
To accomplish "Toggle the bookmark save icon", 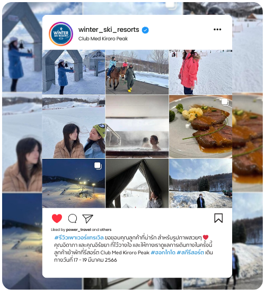I will point(218,218).
